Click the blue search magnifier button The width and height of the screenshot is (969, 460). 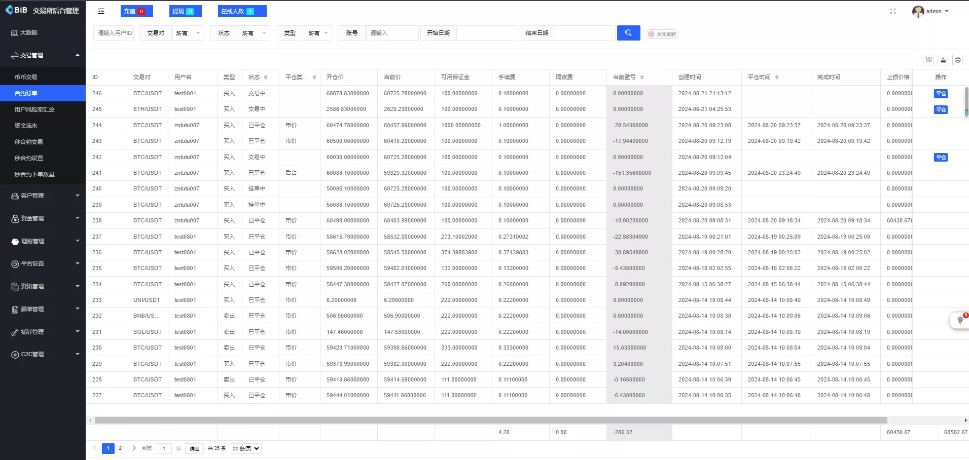tap(628, 33)
